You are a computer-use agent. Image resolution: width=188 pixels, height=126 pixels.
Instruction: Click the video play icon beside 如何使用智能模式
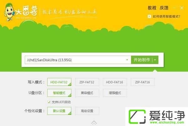pyautogui.click(x=150, y=17)
